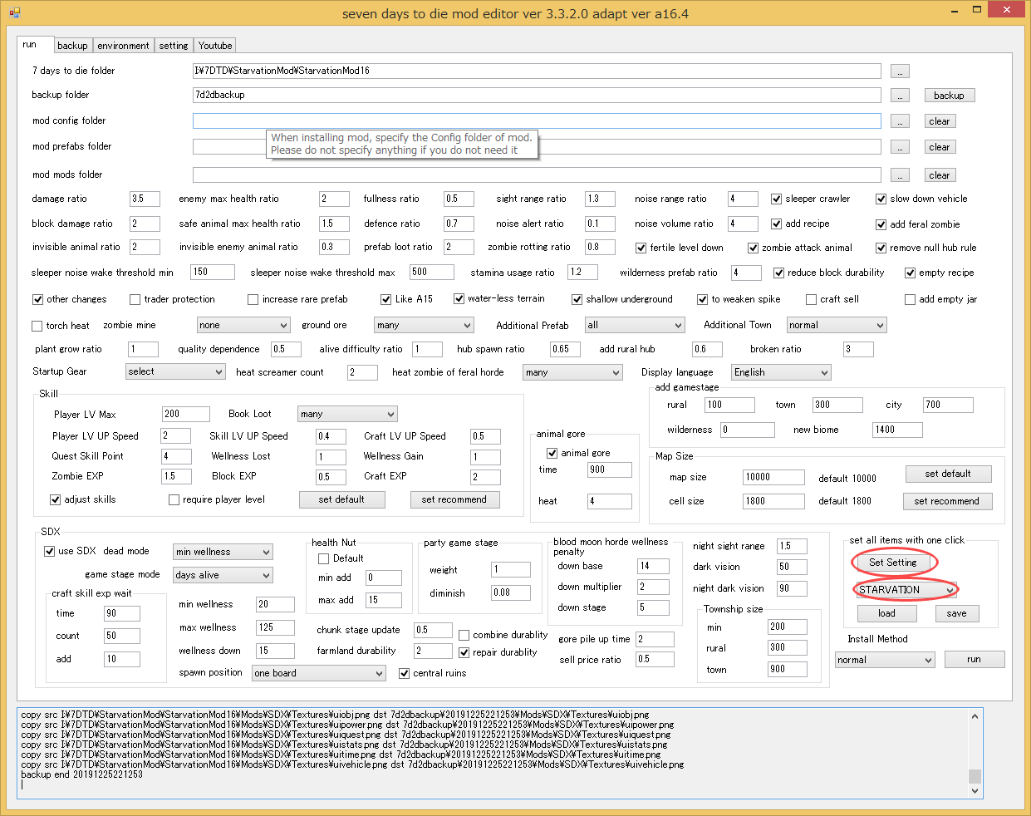
Task: Click the damage ratio field
Action: coord(145,199)
